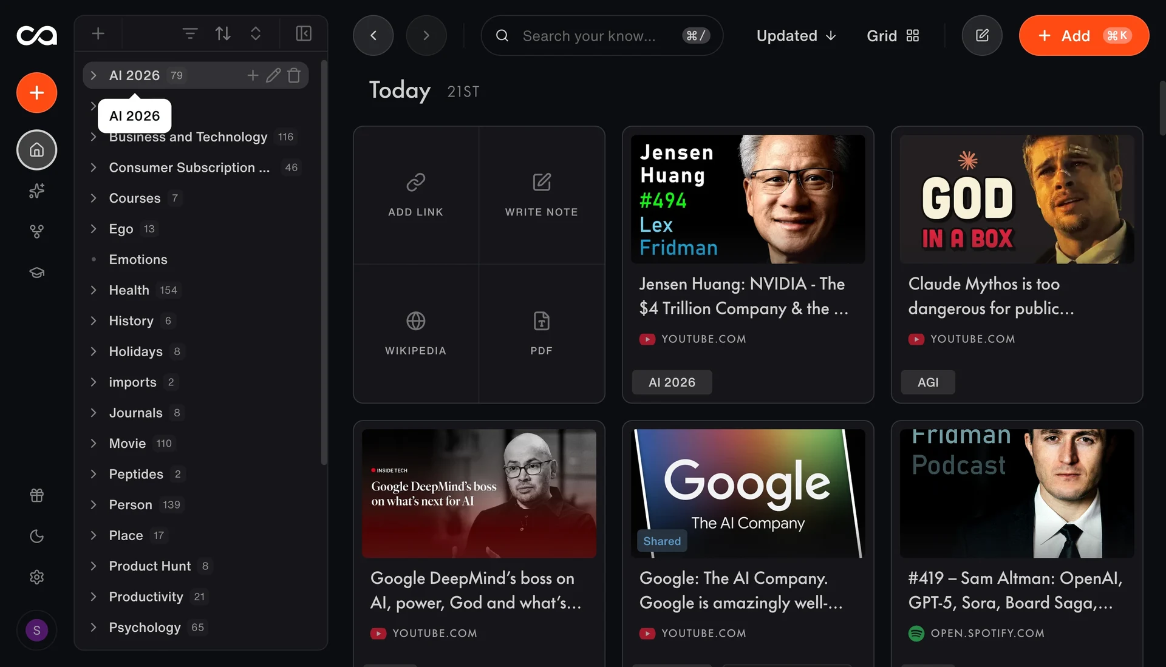Click the sort arrows icon in sidebar toolbar
Screen dimensions: 1166x667
223,34
